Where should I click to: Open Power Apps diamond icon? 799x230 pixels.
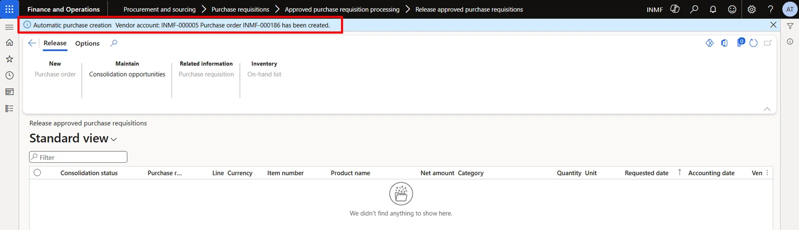point(710,43)
